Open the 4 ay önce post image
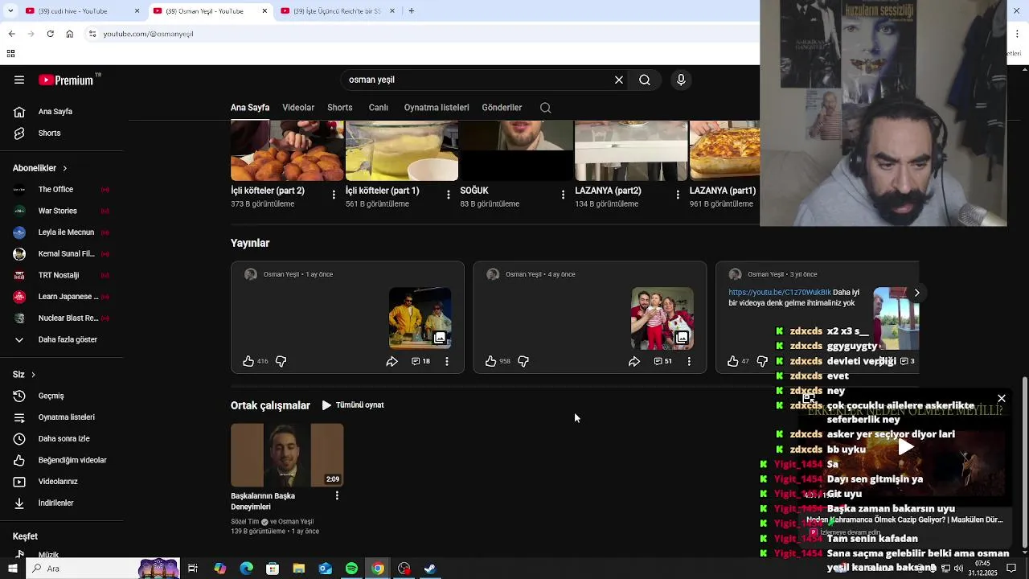 [662, 318]
